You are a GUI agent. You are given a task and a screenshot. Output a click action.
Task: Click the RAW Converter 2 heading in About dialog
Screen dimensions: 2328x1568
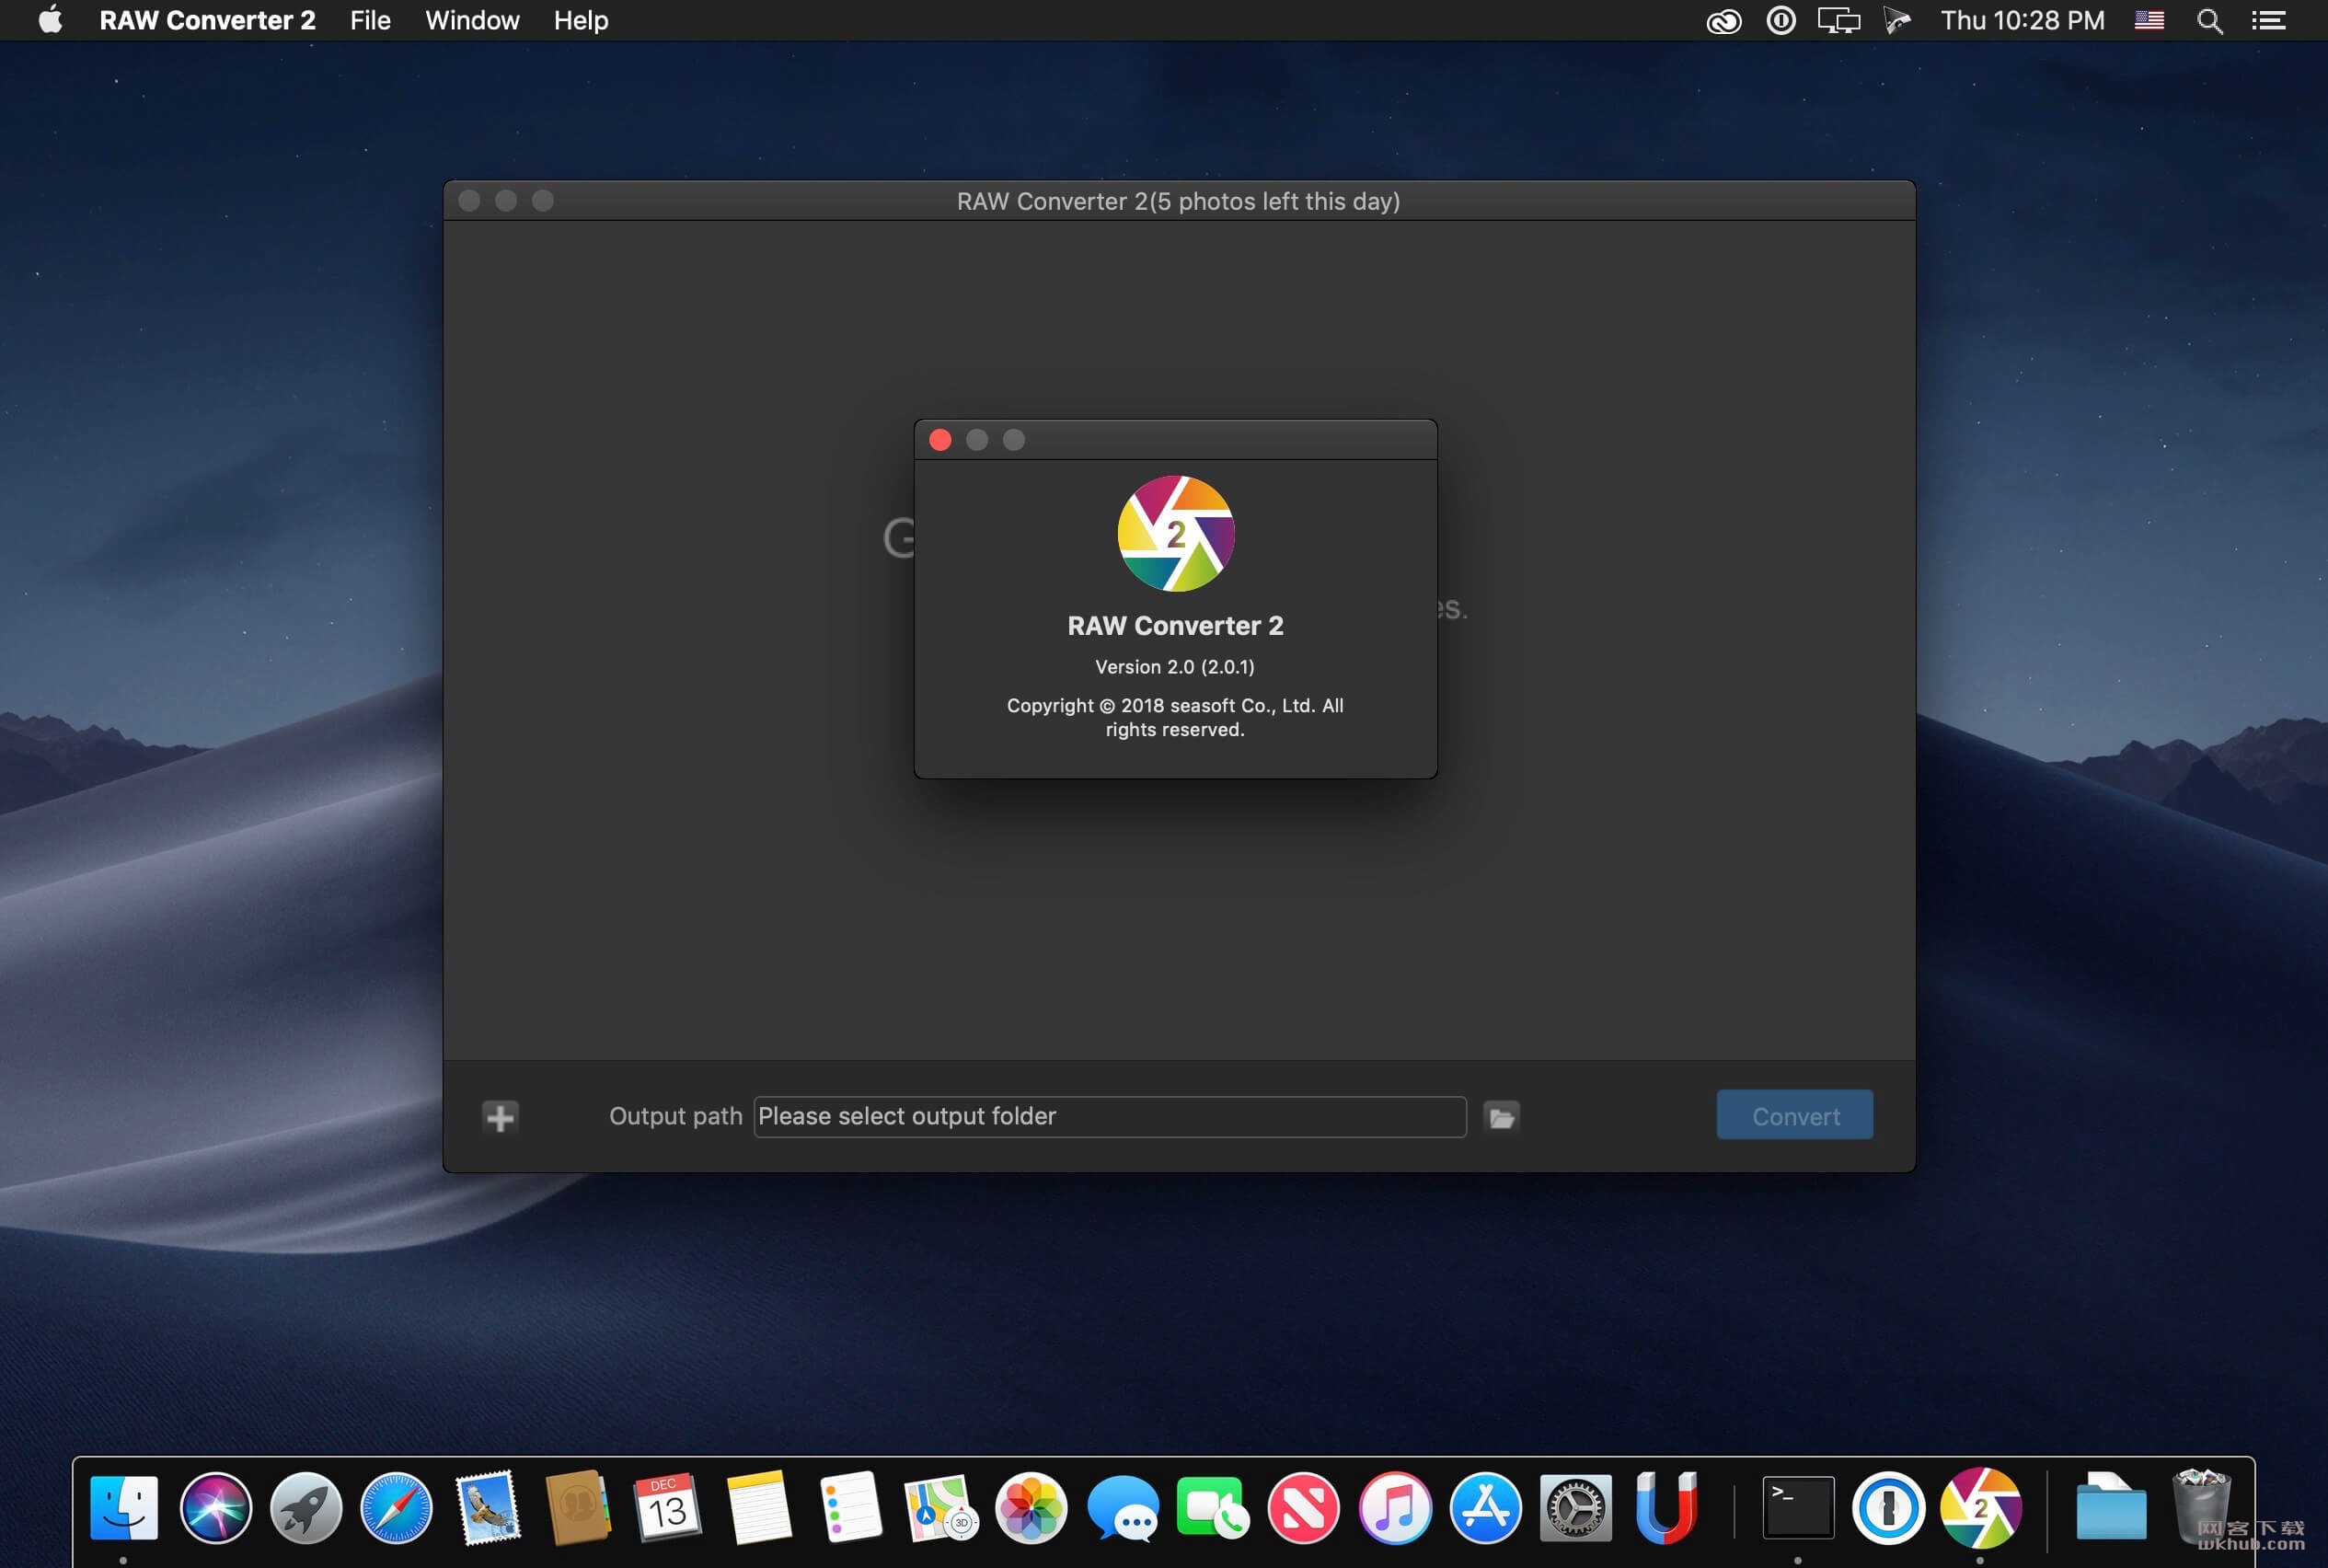[1175, 626]
